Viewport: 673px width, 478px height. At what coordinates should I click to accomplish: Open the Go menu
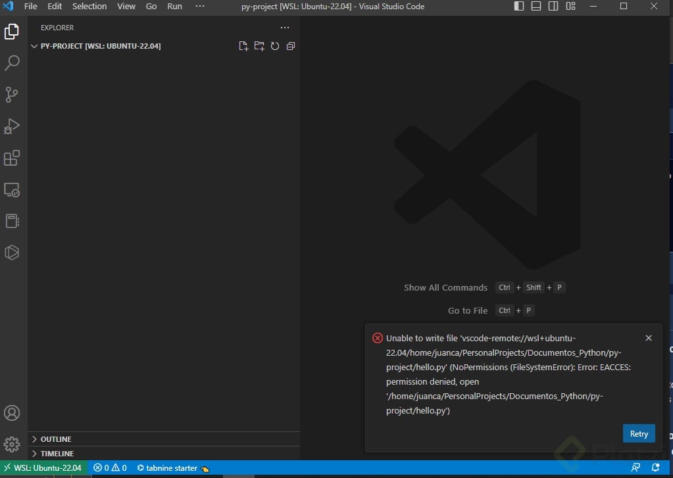(x=151, y=7)
